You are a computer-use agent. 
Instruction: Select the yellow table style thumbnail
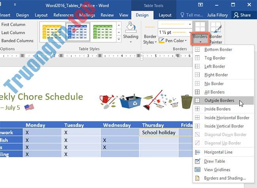[x=52, y=32]
